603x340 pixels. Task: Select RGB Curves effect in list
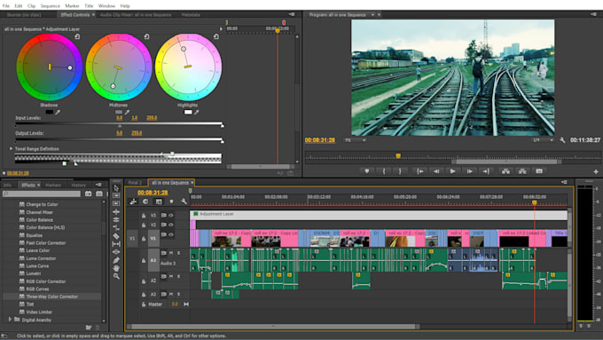tap(37, 289)
